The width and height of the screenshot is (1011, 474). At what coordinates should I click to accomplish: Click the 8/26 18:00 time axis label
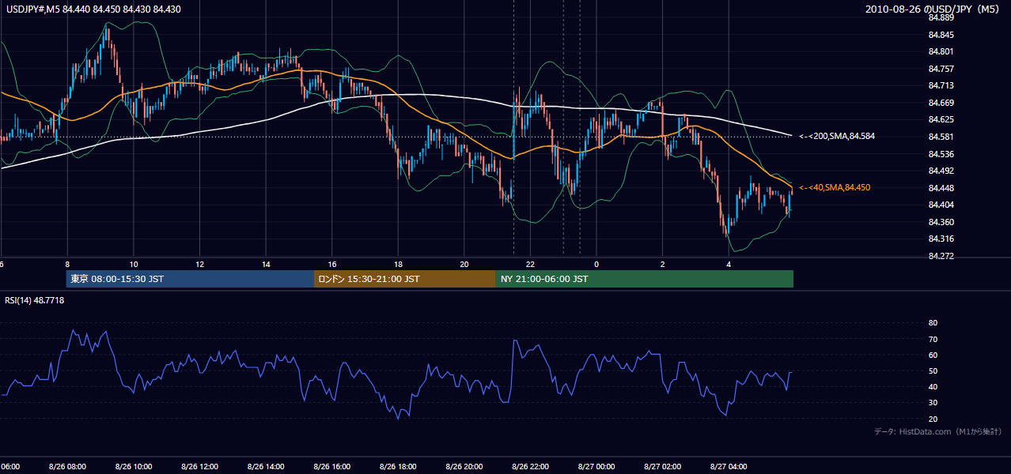click(x=398, y=467)
